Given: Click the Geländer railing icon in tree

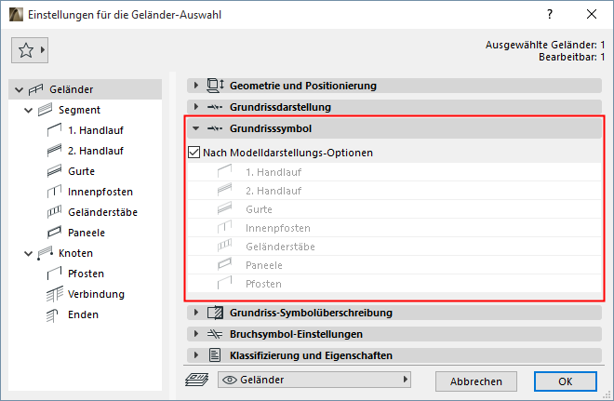Looking at the screenshot, I should pyautogui.click(x=36, y=89).
